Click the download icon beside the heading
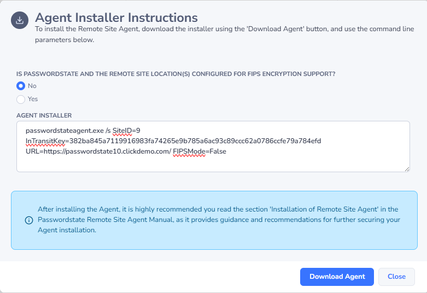The height and width of the screenshot is (293, 427). (20, 20)
